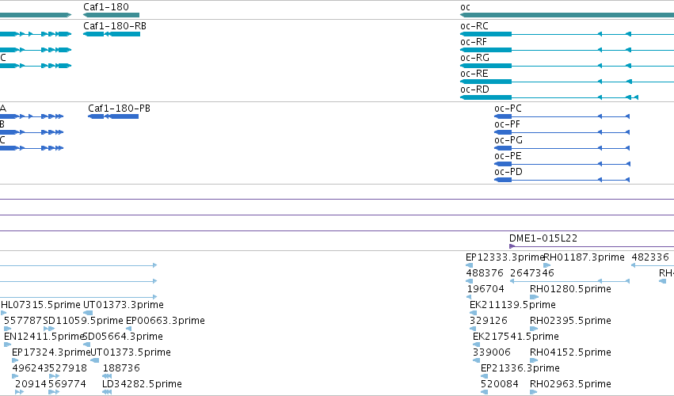Select feature 329126 label
Viewport: 674px width, 396px height.
[489, 321]
